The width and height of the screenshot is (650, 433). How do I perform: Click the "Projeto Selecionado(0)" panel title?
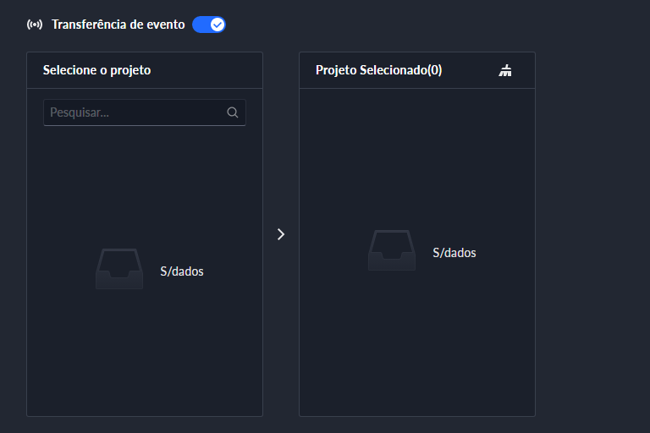378,70
